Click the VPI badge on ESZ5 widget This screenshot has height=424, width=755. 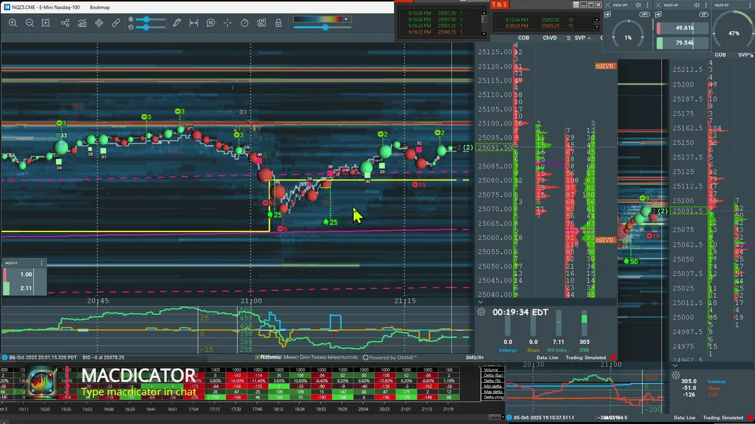(644, 14)
